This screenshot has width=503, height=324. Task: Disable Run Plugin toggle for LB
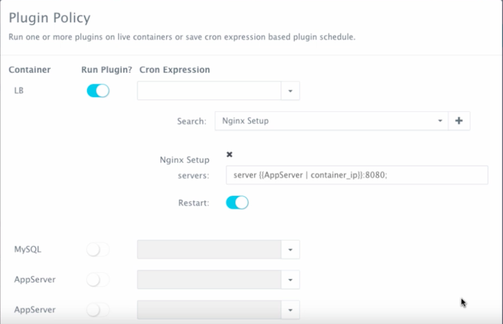tap(97, 91)
